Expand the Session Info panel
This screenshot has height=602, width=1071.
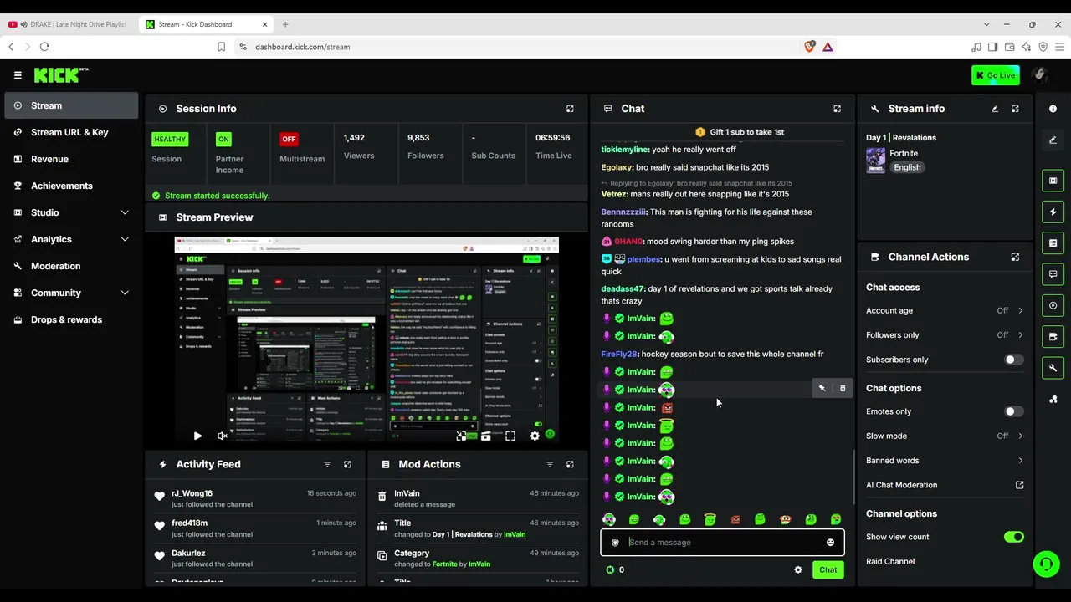tap(571, 109)
